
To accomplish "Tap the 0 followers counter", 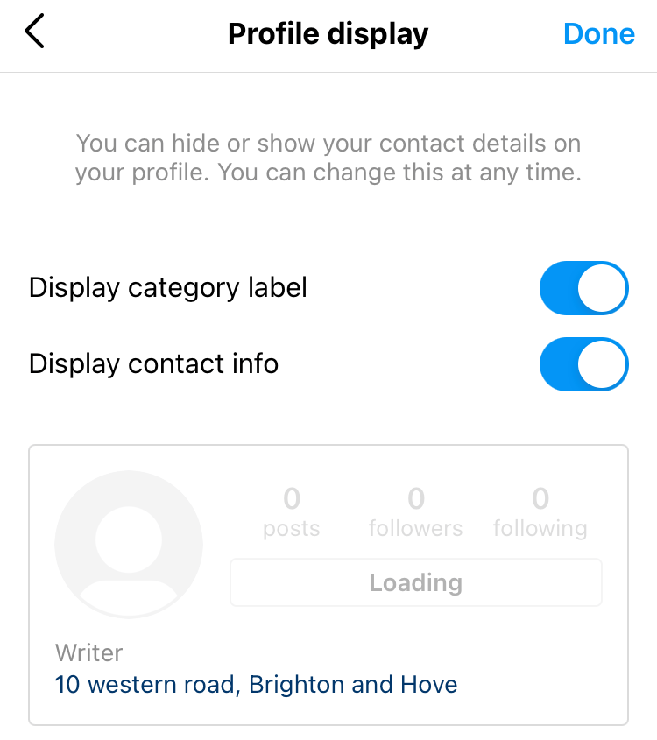I will coord(416,513).
